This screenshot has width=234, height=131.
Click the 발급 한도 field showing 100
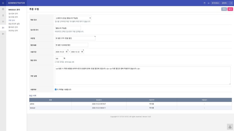coord(59,58)
